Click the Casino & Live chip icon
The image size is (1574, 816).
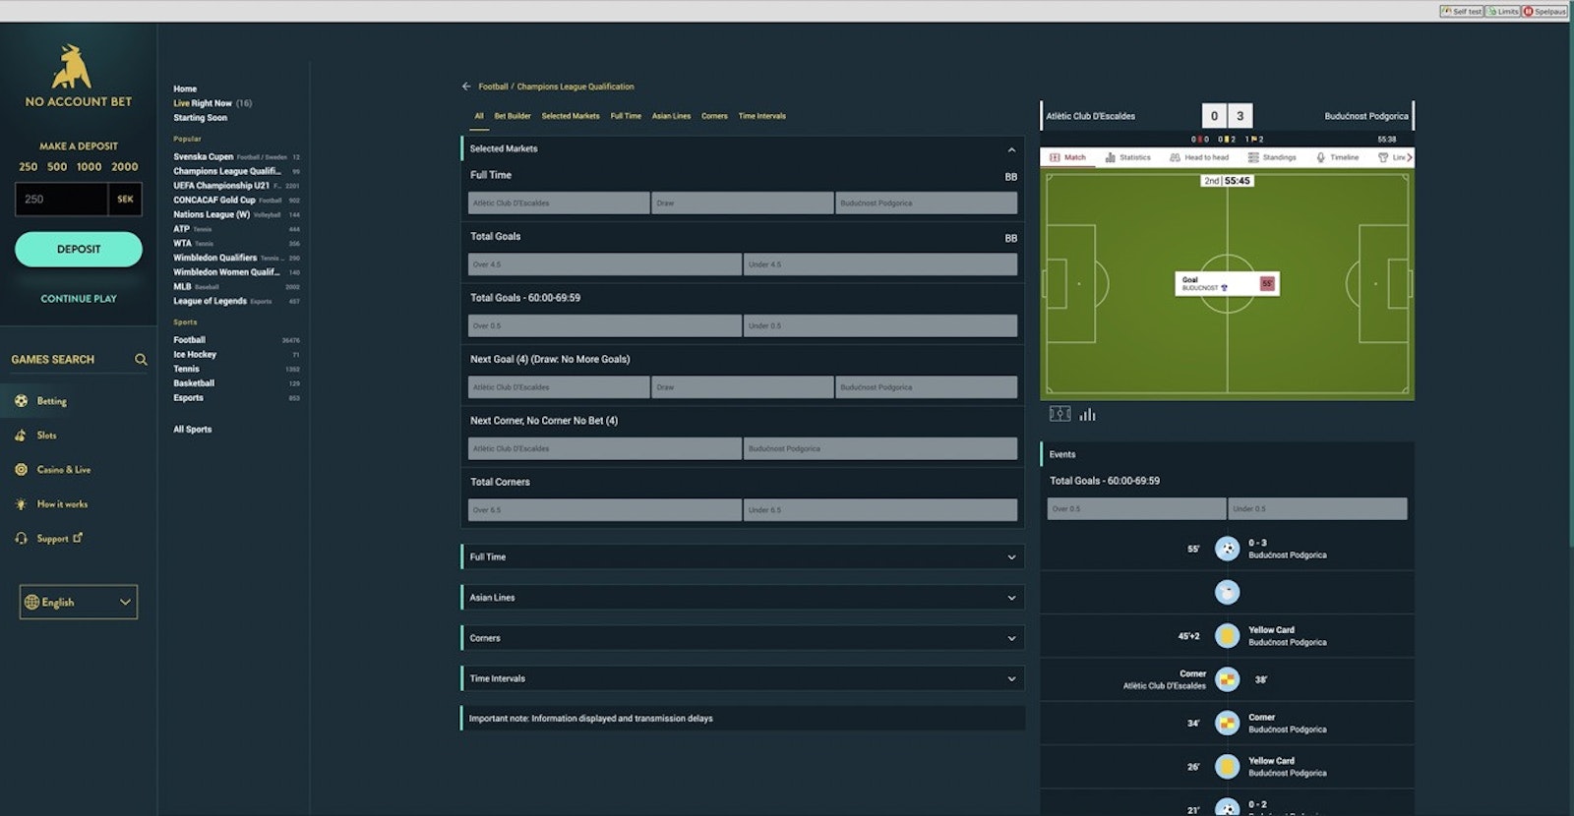[21, 470]
